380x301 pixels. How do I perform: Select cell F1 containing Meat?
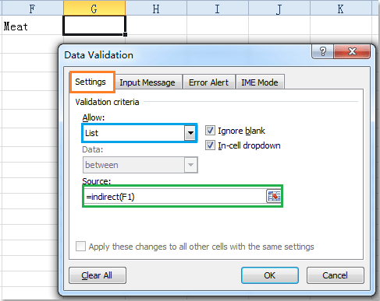tap(32, 26)
